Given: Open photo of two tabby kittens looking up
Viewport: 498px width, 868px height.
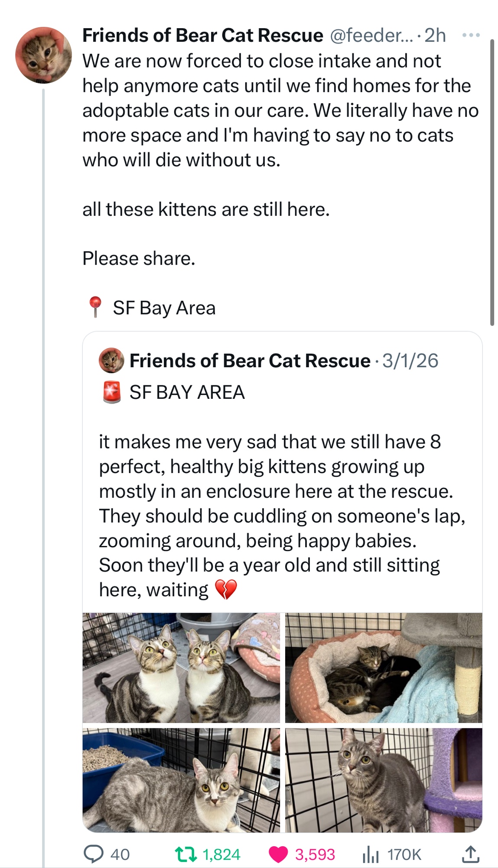Looking at the screenshot, I should tap(181, 667).
